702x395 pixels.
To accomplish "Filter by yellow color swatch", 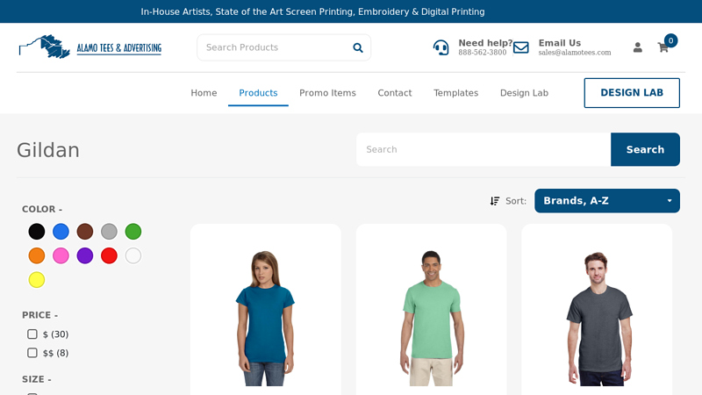I will 37,280.
